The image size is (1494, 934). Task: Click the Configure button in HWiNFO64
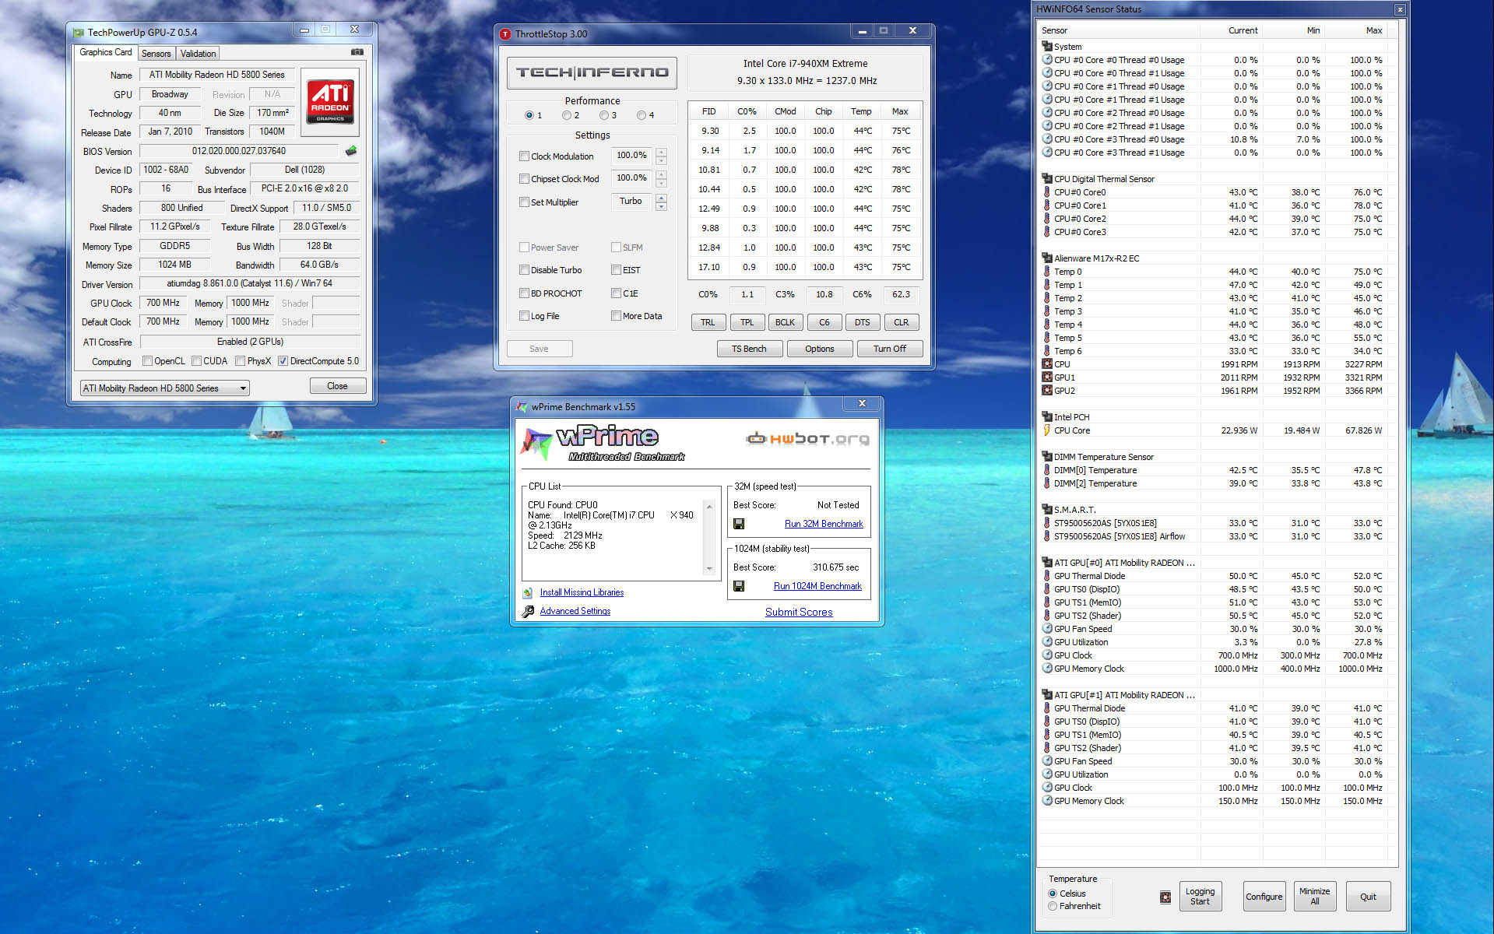1264,897
